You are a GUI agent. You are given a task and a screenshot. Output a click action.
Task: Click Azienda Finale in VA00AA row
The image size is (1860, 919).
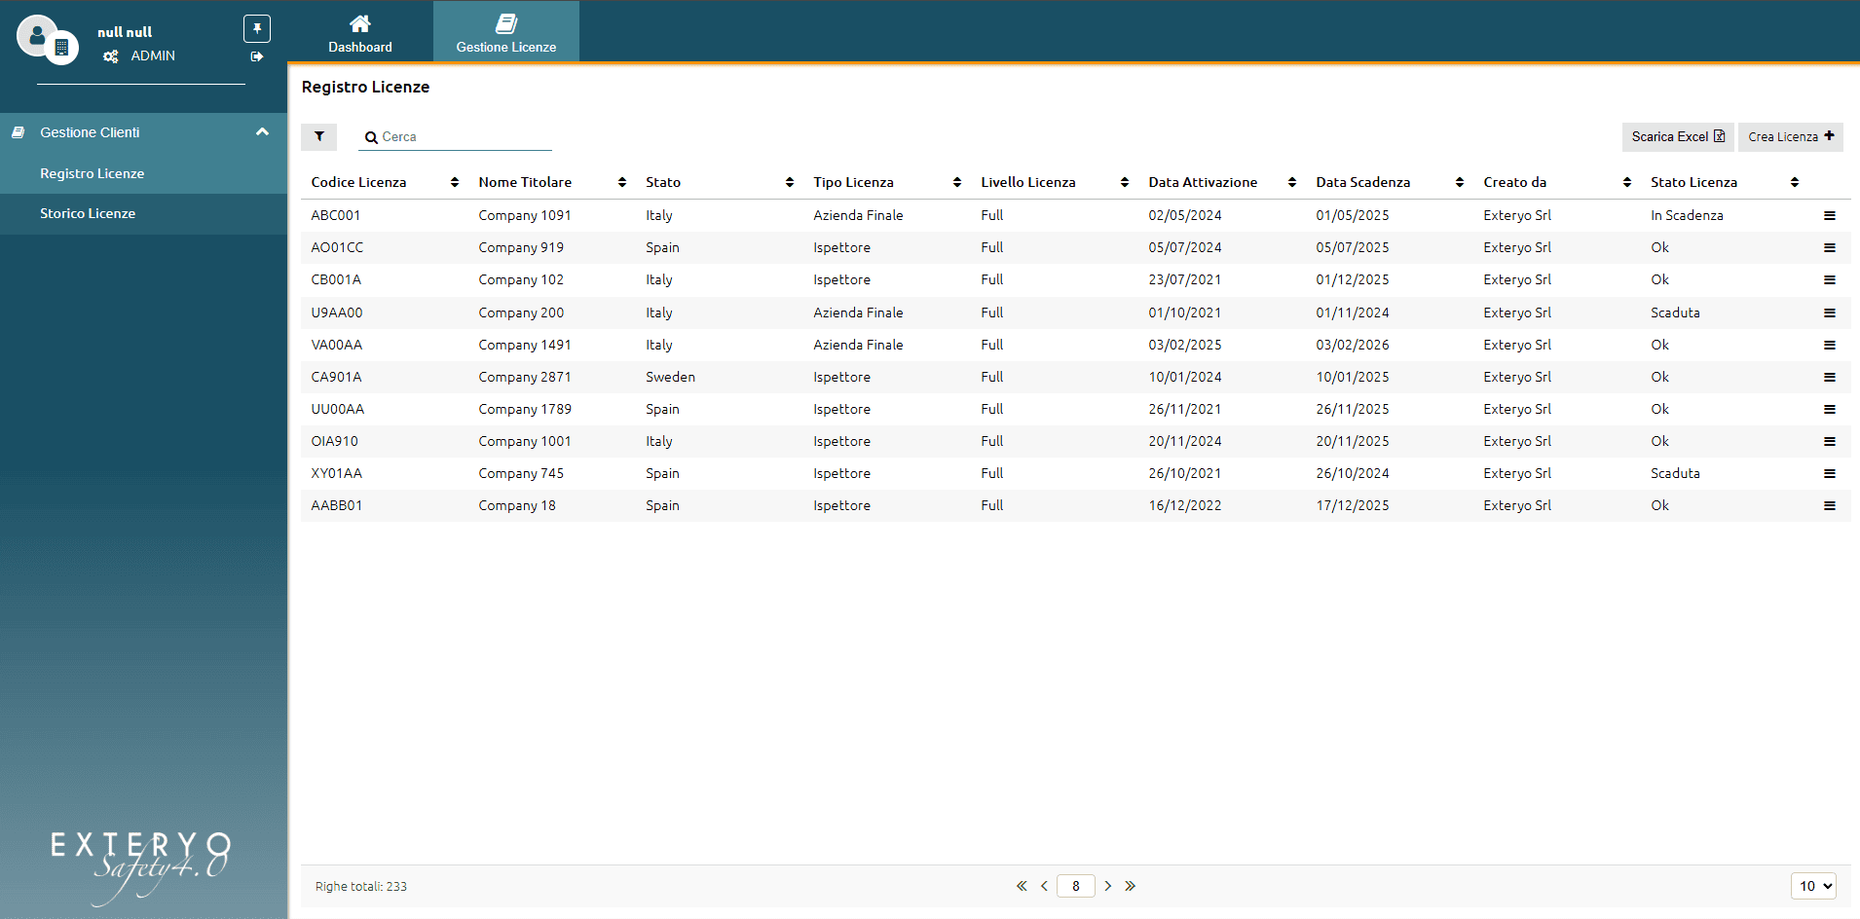[858, 345]
